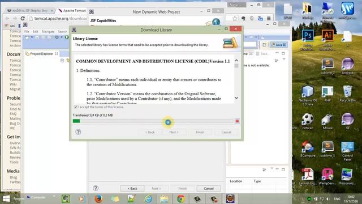Open Adobe Illustrator desktop shortcut
The height and width of the screenshot is (204, 362).
click(327, 40)
